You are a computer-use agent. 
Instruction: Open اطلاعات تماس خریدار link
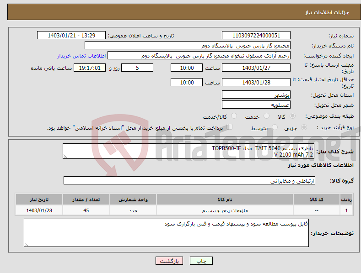pos(81,56)
